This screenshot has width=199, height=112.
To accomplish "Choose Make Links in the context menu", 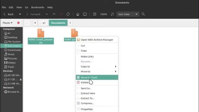I will coord(97,57).
